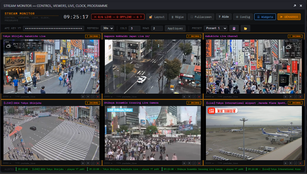Focus the API KEY YT field
This screenshot has width=307, height=174.
(53, 28)
